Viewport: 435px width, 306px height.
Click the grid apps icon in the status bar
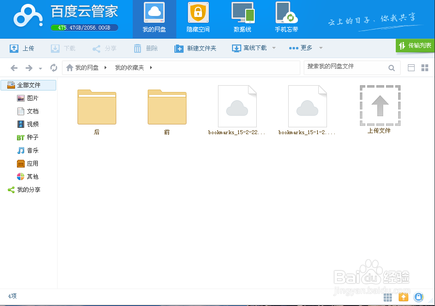point(388,297)
